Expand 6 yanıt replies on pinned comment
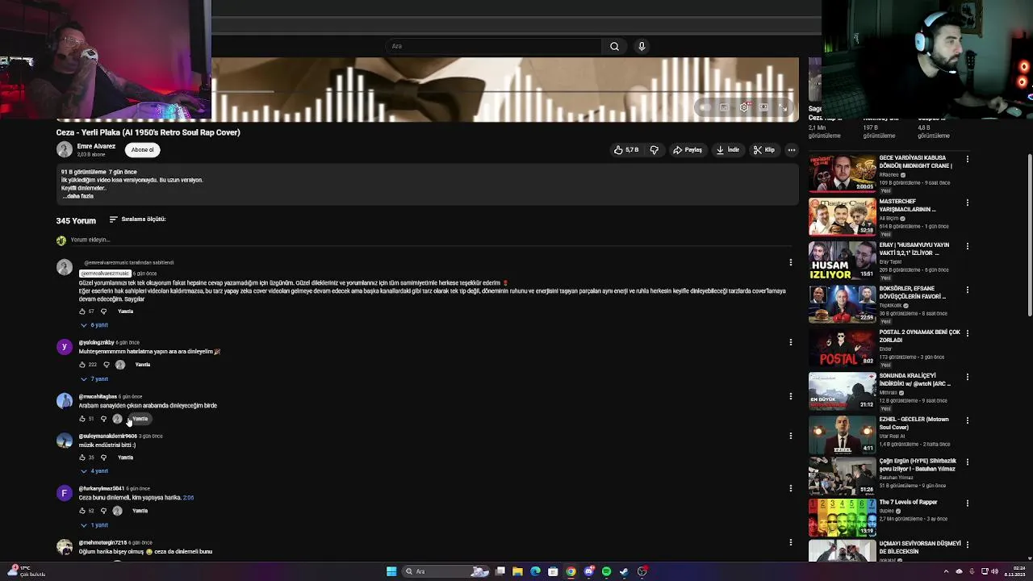 pyautogui.click(x=94, y=325)
